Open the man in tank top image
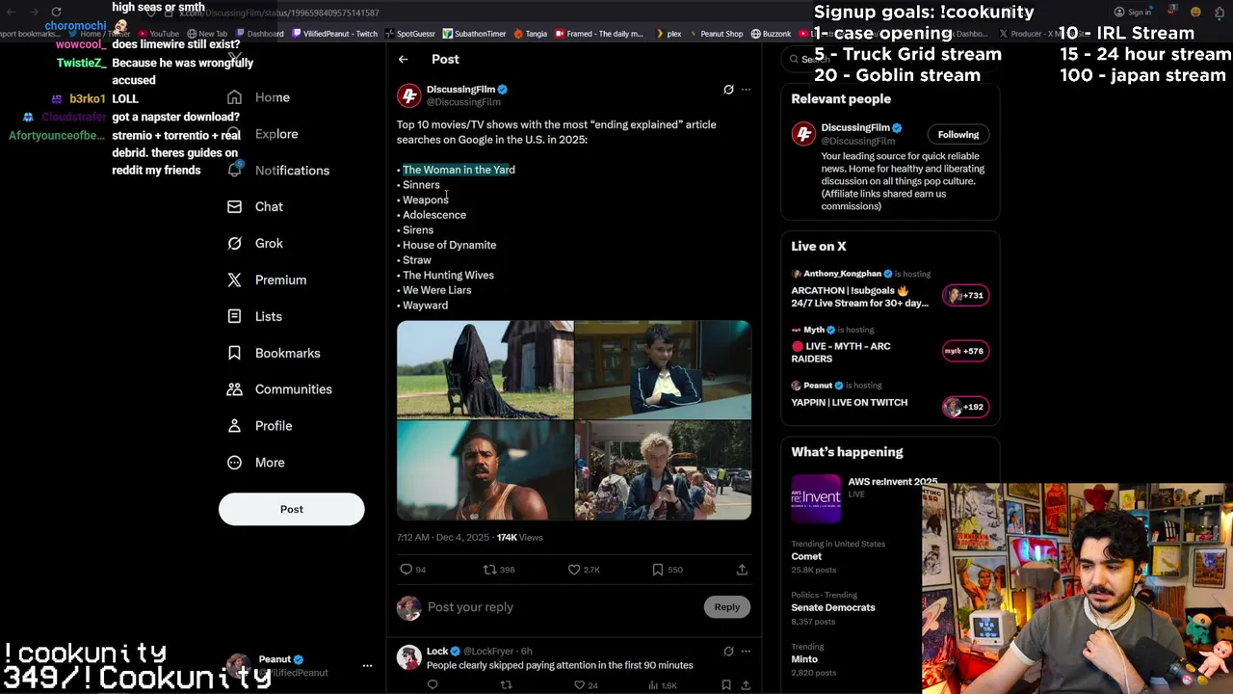 [485, 471]
